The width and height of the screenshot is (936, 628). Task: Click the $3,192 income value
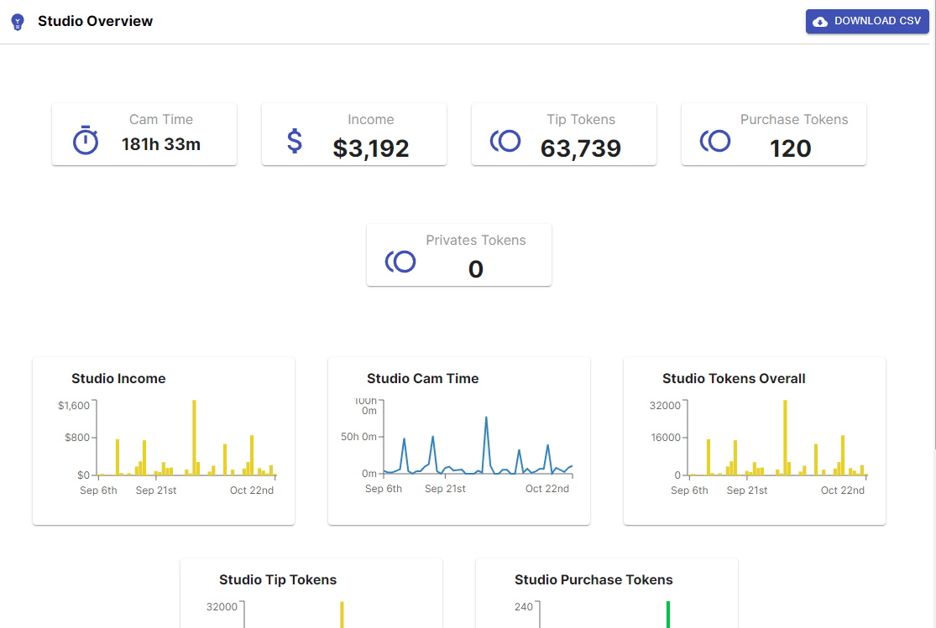371,148
